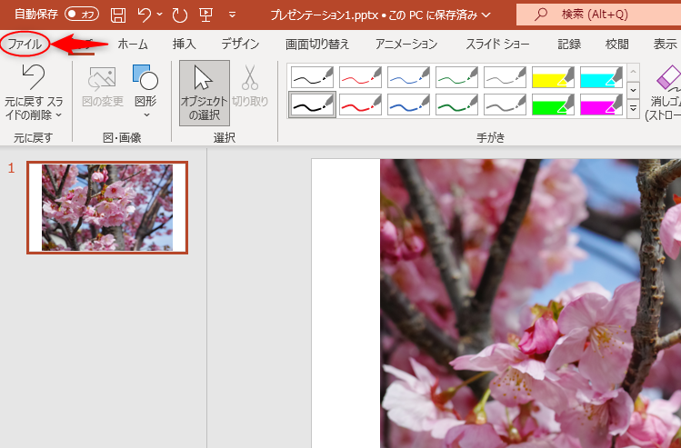Click pen gallery scroll-up arrow
Screen dimensions: 681x448
tap(633, 72)
